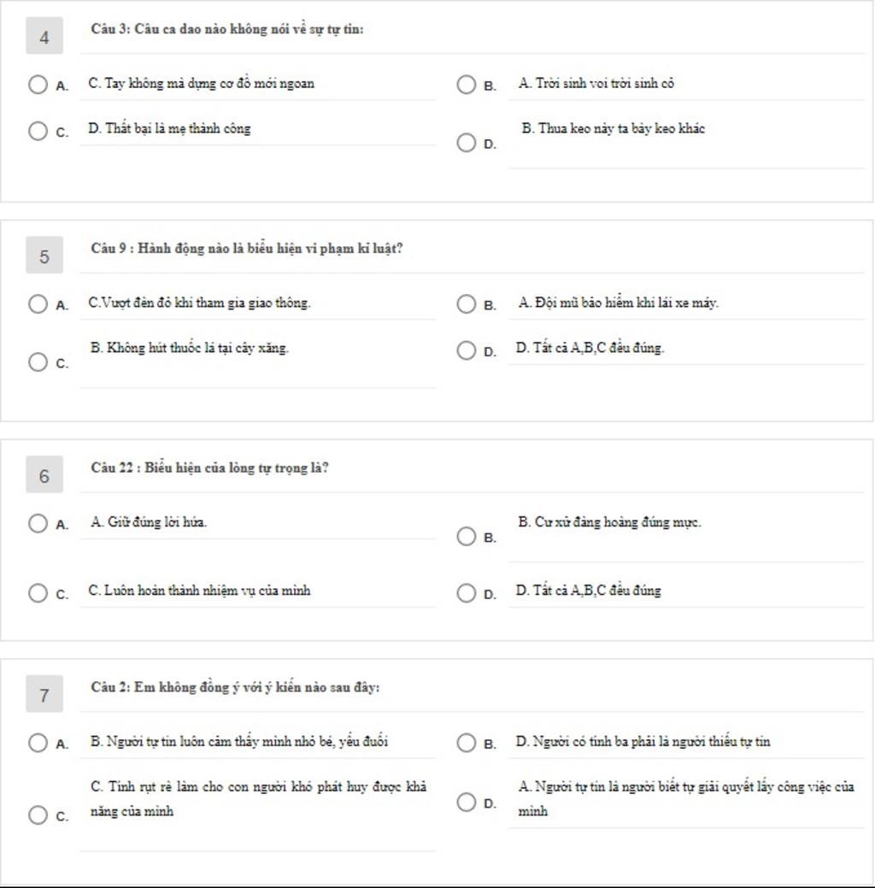Pick 'Luôn hoàn thành nhiệm vụ của mình' option
Screen dimensions: 875x888
(x=38, y=593)
